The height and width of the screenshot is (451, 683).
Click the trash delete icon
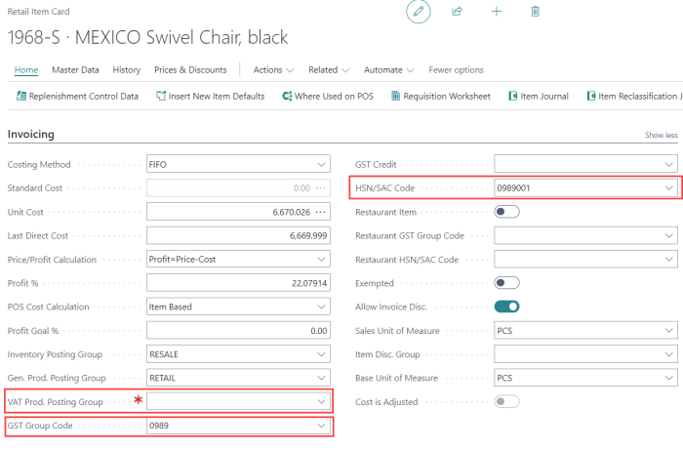(x=535, y=12)
